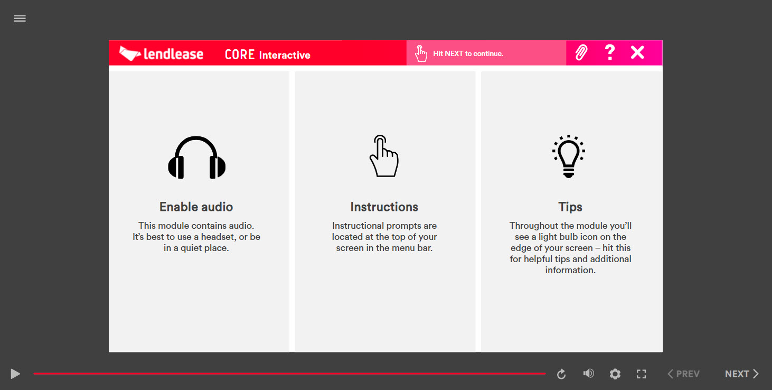
Task: Go to the PREV slide
Action: [683, 374]
